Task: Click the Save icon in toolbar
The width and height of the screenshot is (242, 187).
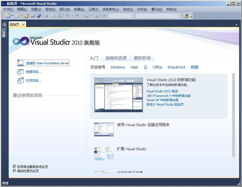Action: (x=33, y=16)
